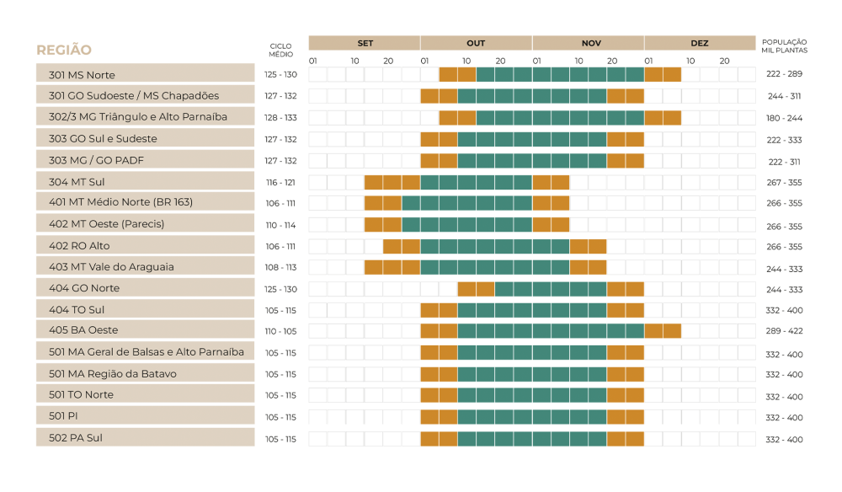Select cycle 127 - 132 for 301 GO Sudoeste
842x492 pixels.
pos(281,95)
